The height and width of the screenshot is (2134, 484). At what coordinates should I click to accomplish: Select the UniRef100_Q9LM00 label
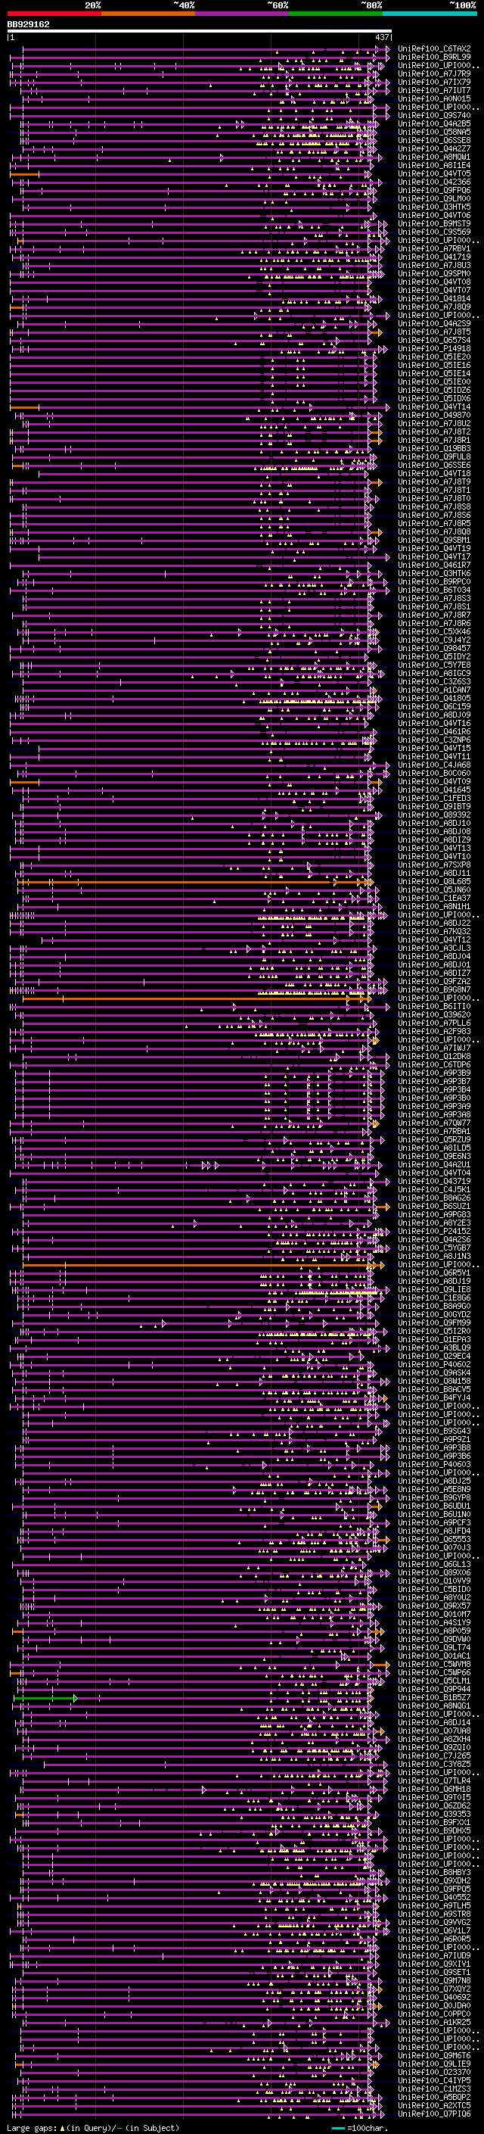click(x=434, y=199)
